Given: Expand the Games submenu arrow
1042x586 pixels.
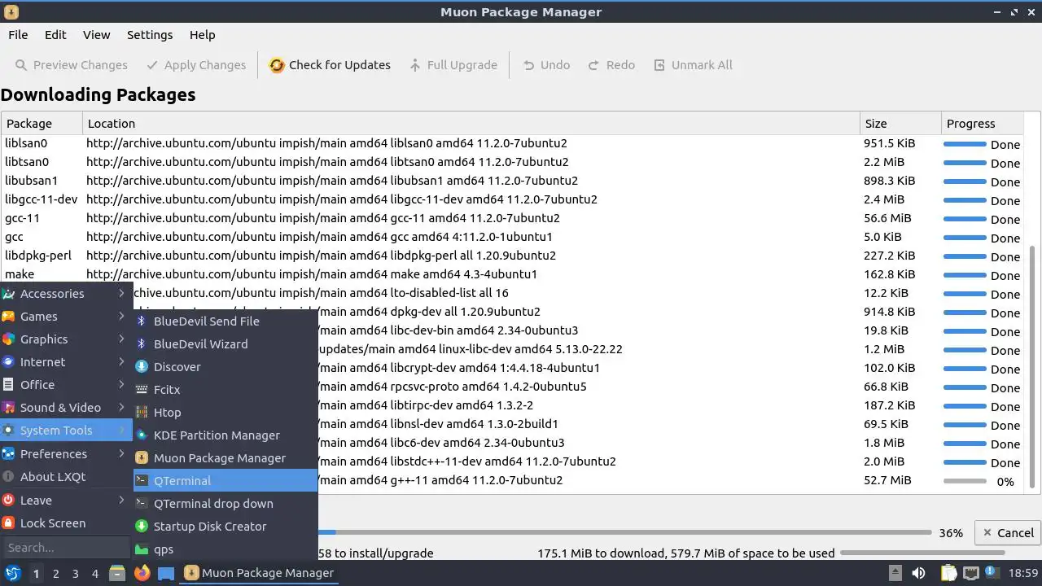Looking at the screenshot, I should [121, 316].
